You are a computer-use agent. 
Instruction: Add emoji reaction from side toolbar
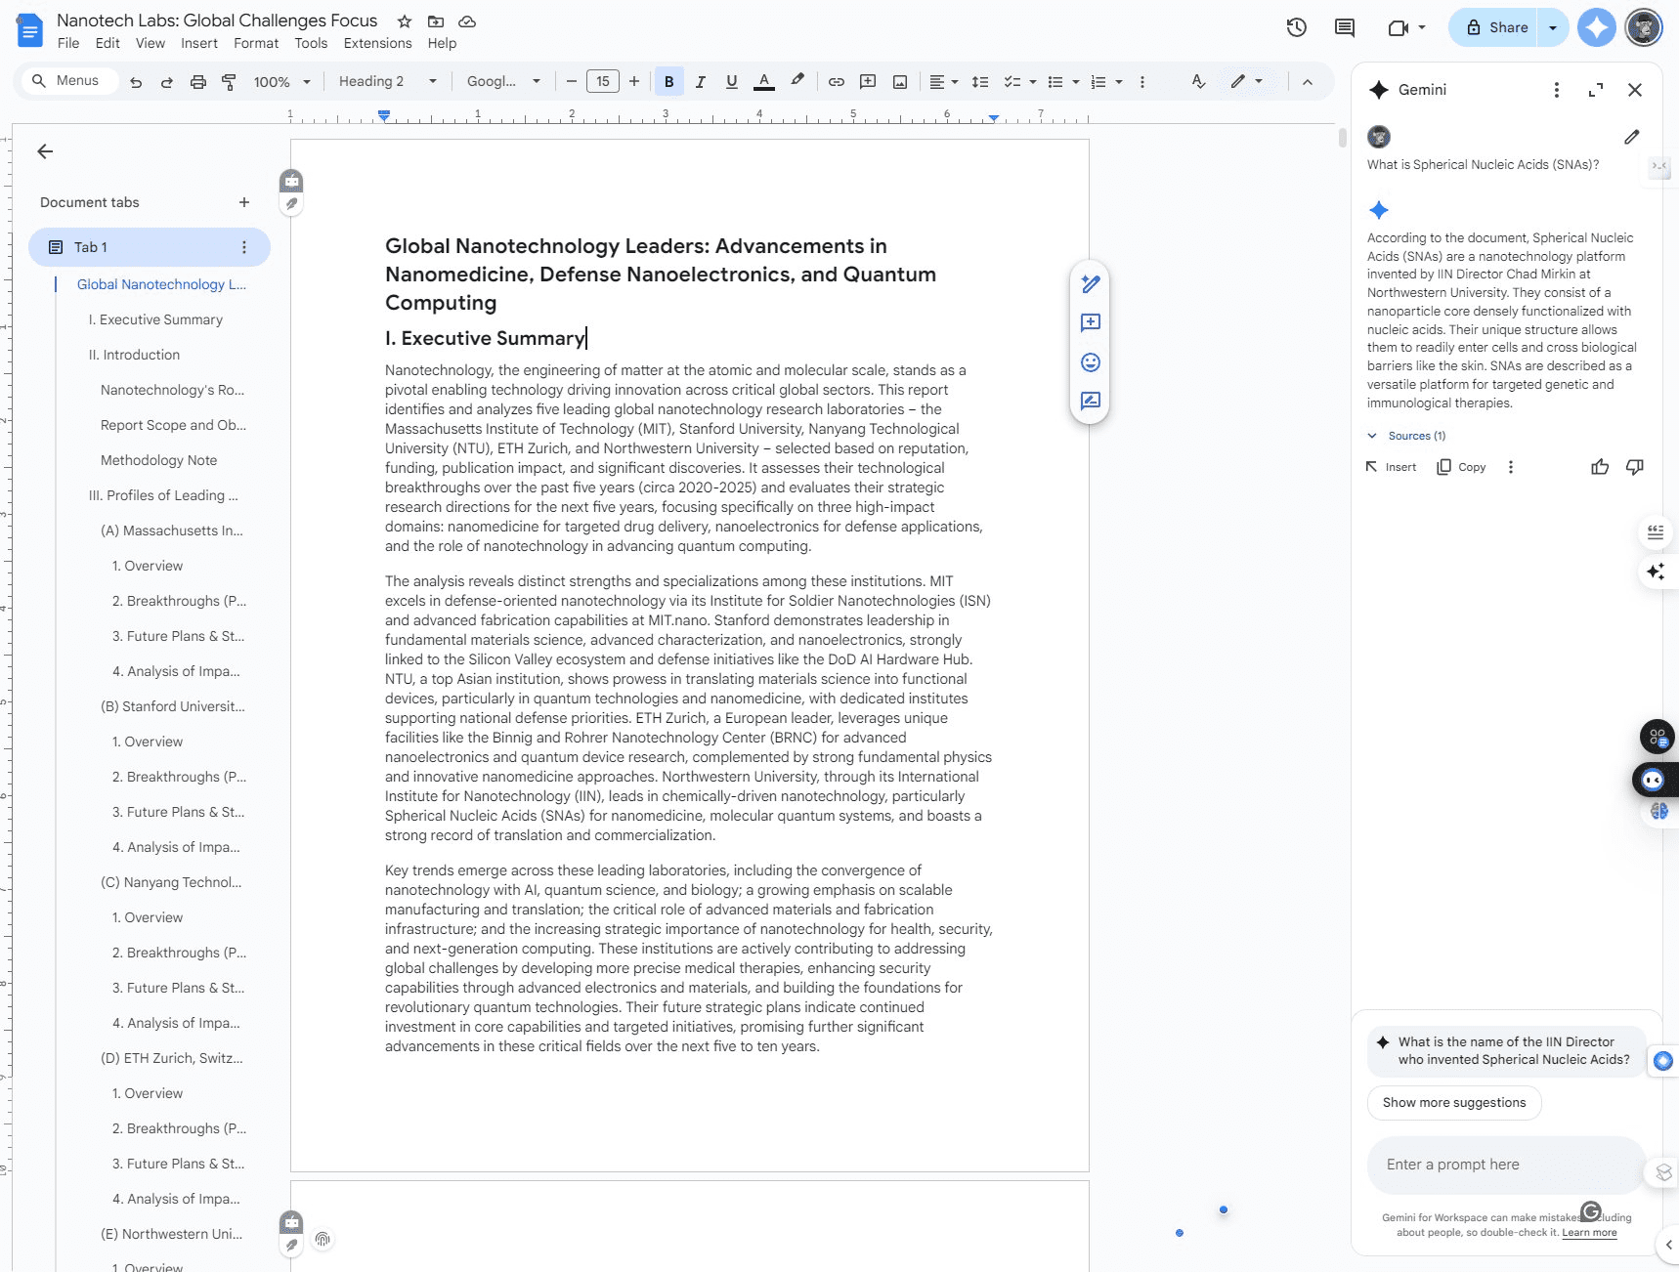pyautogui.click(x=1091, y=362)
